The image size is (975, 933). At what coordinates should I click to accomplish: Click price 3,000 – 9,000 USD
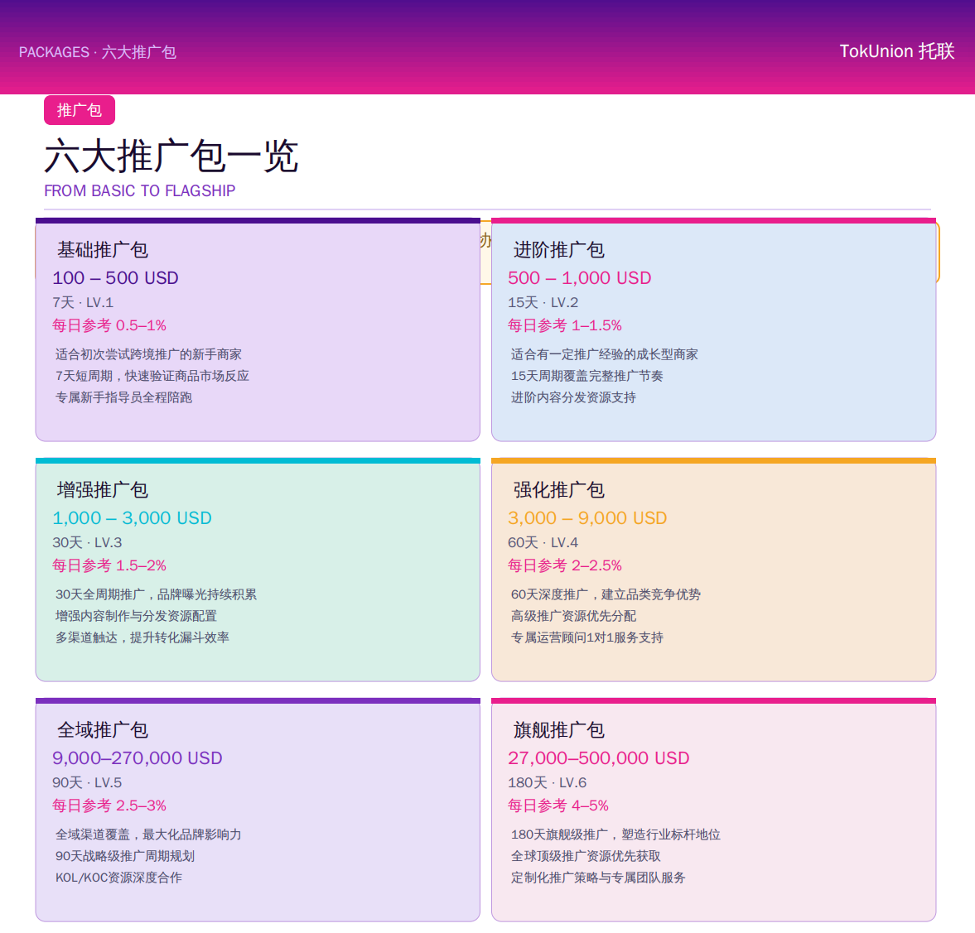pyautogui.click(x=587, y=517)
